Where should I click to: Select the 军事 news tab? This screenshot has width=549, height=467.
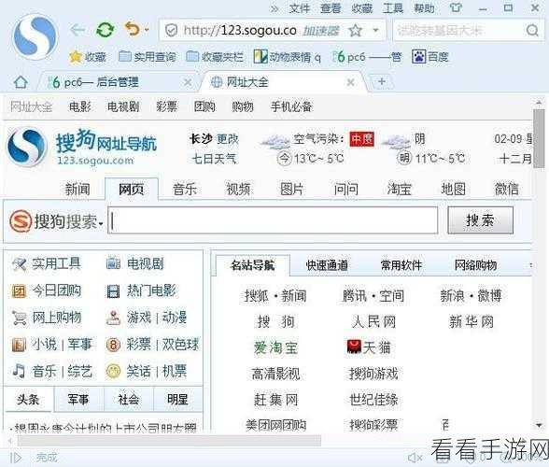point(78,400)
